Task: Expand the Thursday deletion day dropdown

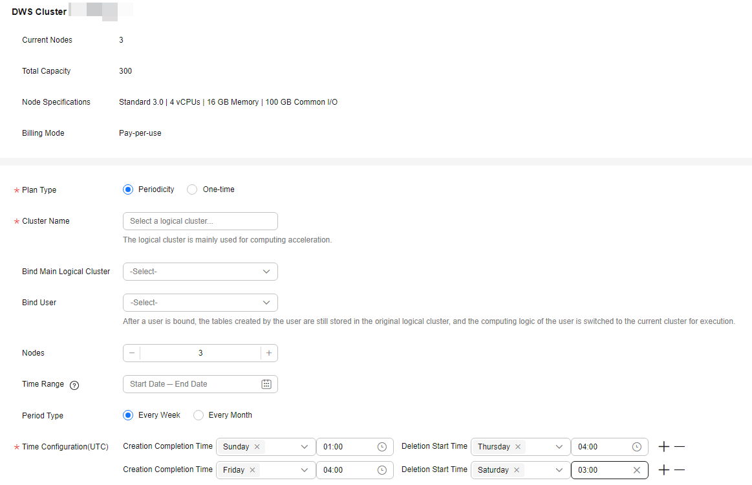Action: 559,447
